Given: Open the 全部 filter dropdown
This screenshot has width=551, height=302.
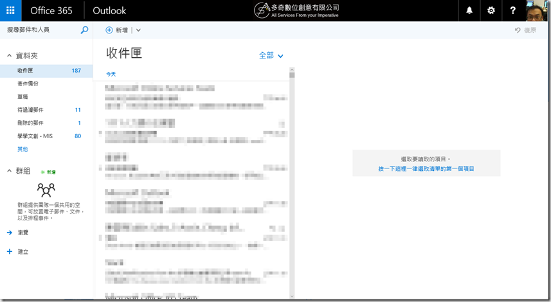Looking at the screenshot, I should [x=271, y=55].
